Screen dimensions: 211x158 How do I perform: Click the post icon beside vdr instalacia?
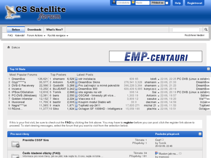(x=76, y=79)
